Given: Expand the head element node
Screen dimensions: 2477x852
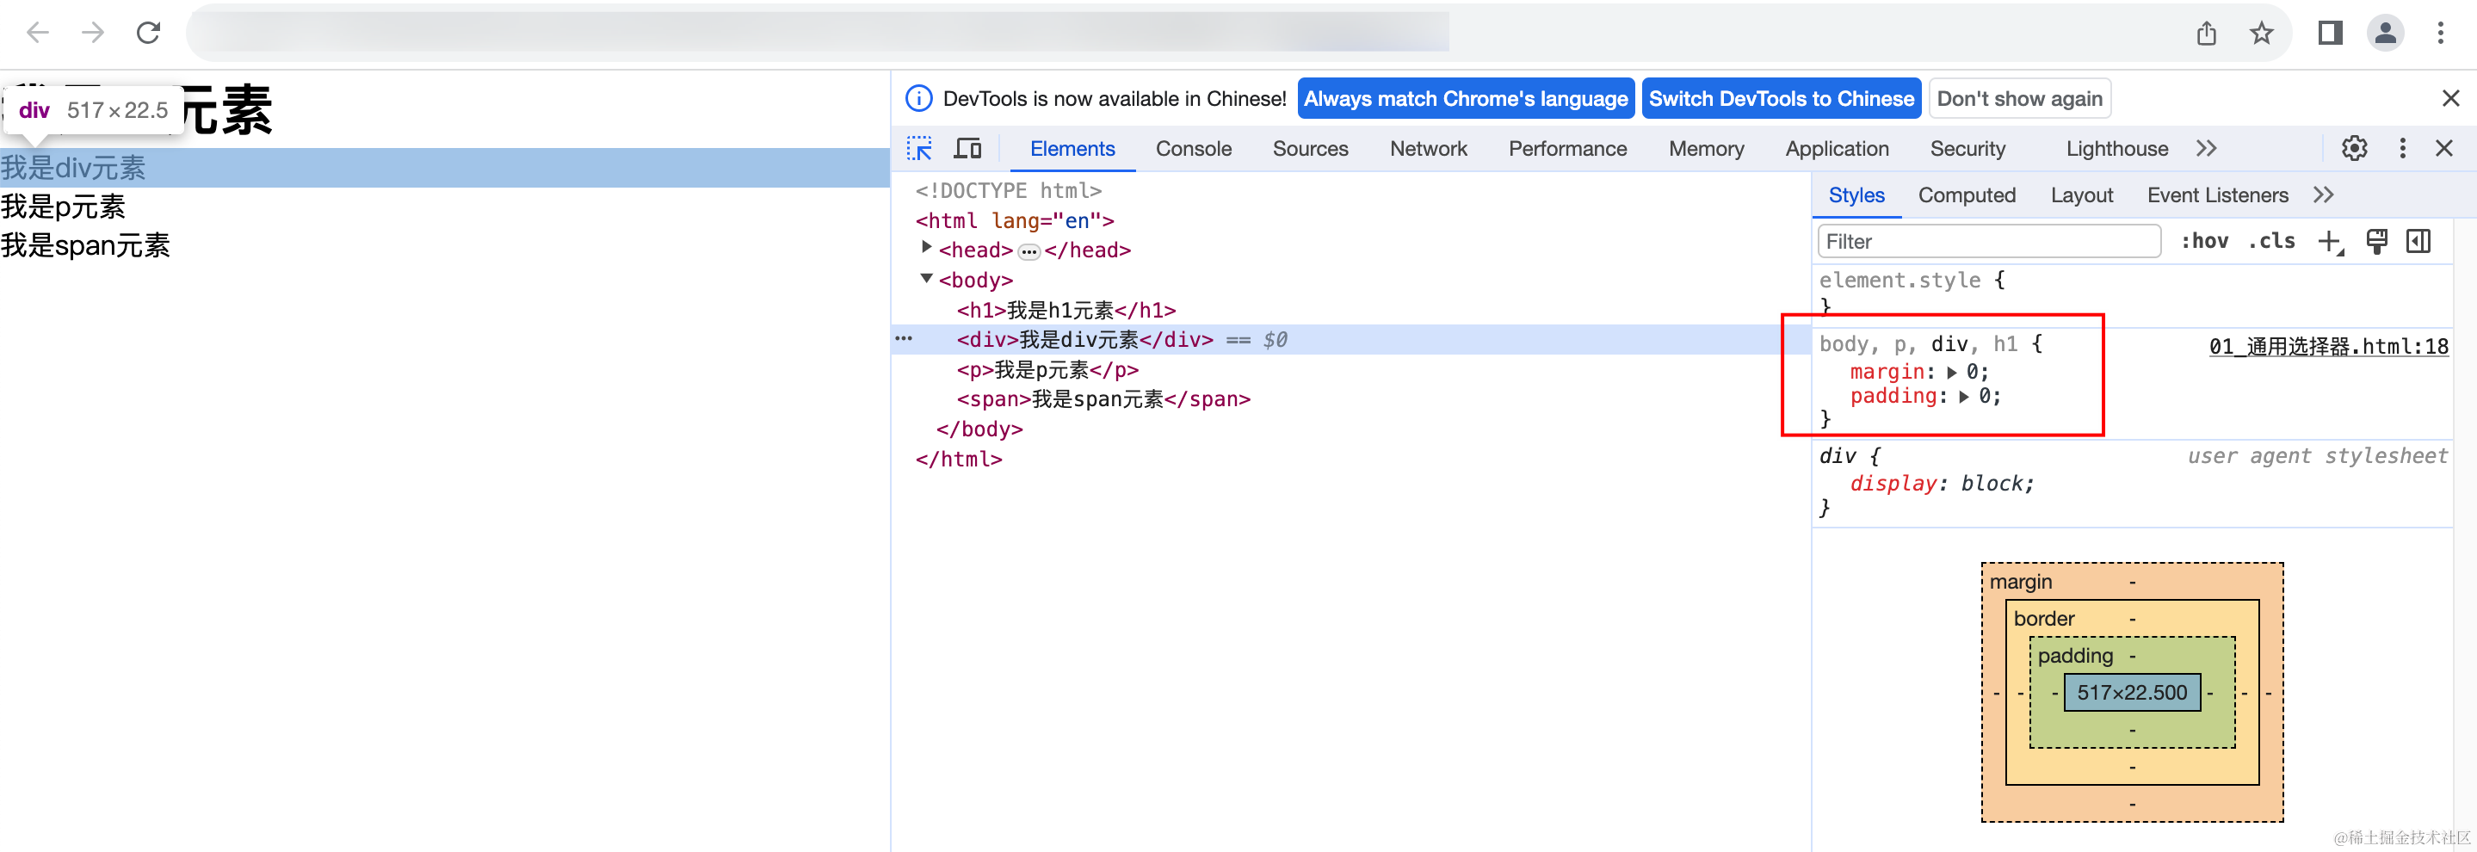Looking at the screenshot, I should pyautogui.click(x=927, y=247).
